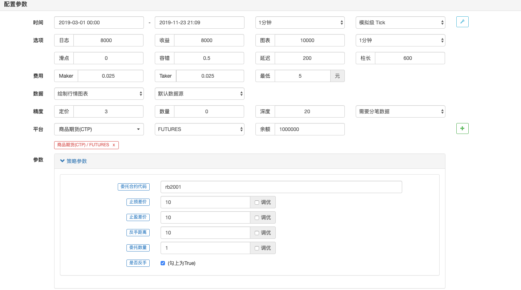
Task: Enable 调优 checkbox for 止损差价
Action: (x=257, y=203)
